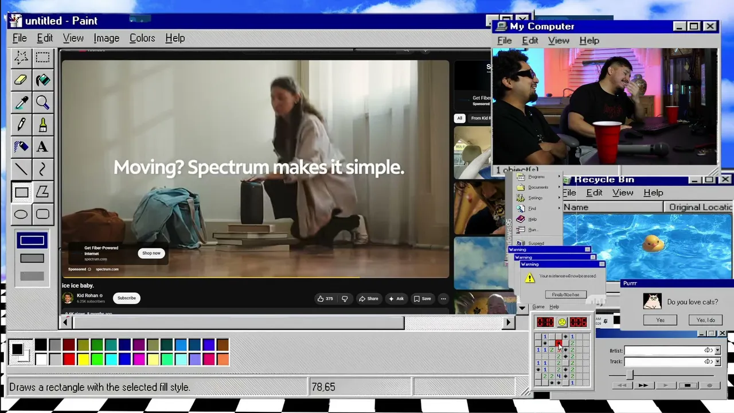This screenshot has height=413, width=734.
Task: Click the Shop now ad button
Action: pyautogui.click(x=151, y=253)
